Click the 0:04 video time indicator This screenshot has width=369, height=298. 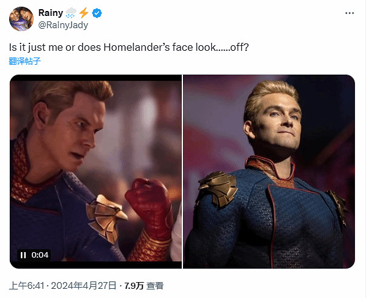tap(40, 255)
